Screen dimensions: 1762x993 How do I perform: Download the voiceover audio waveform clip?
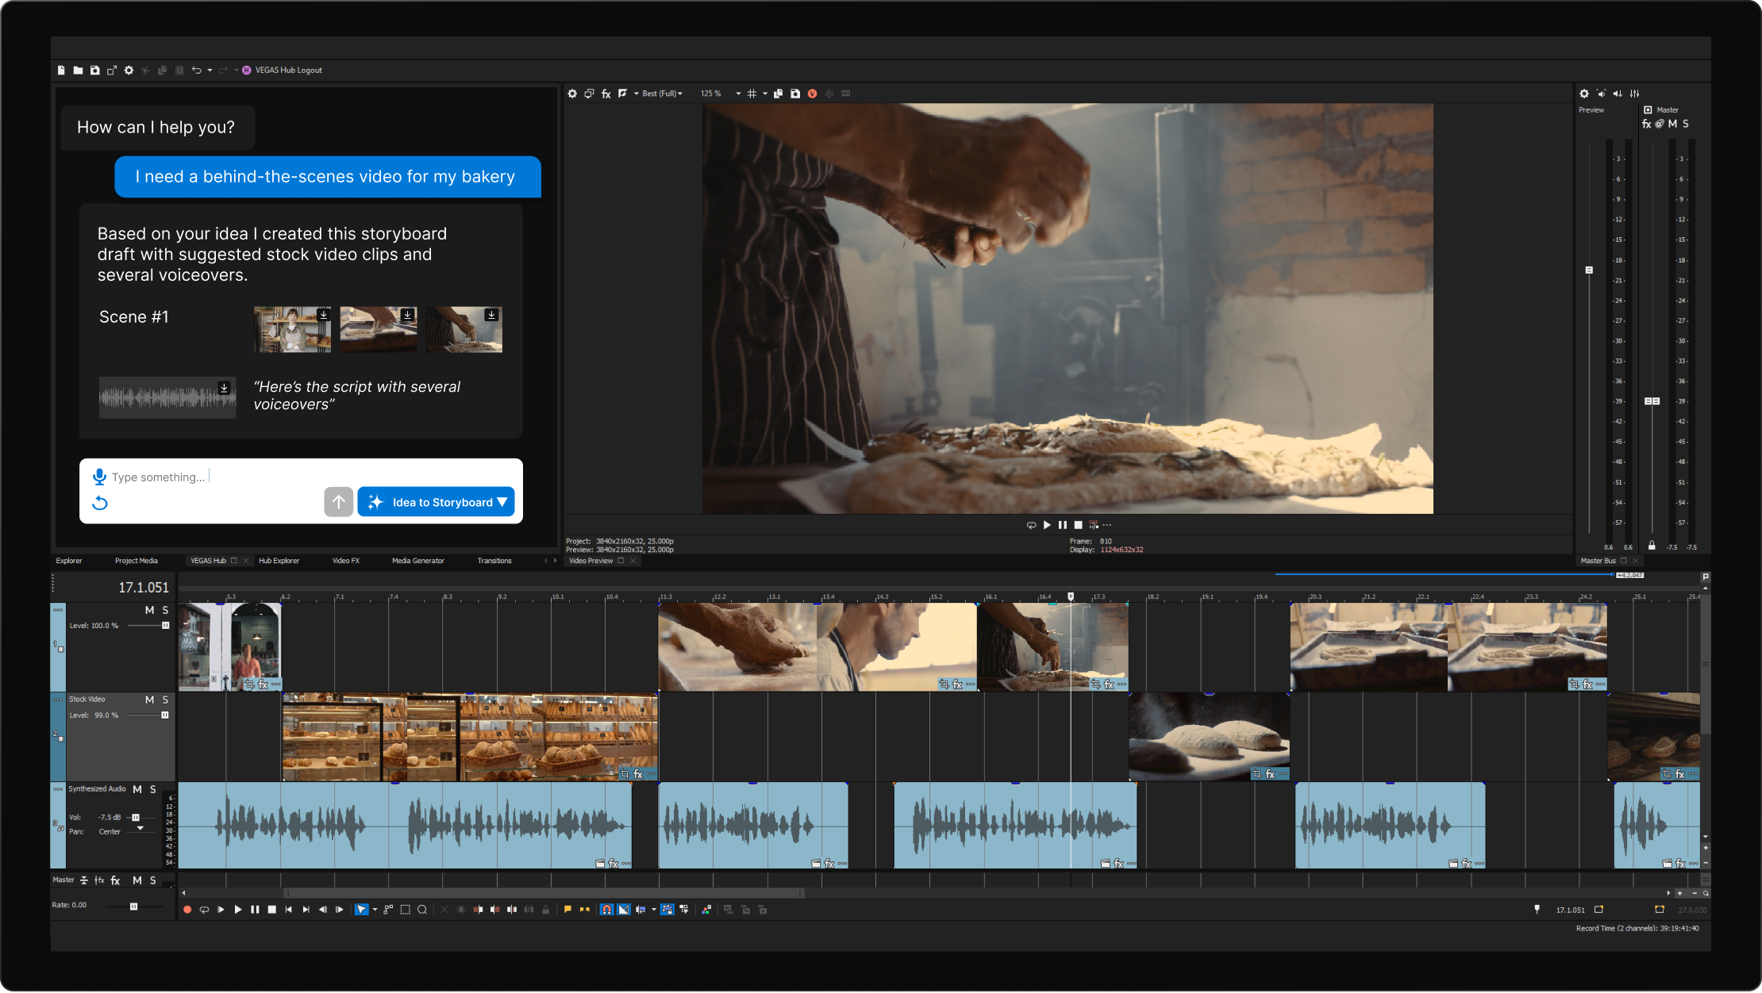[x=225, y=388]
